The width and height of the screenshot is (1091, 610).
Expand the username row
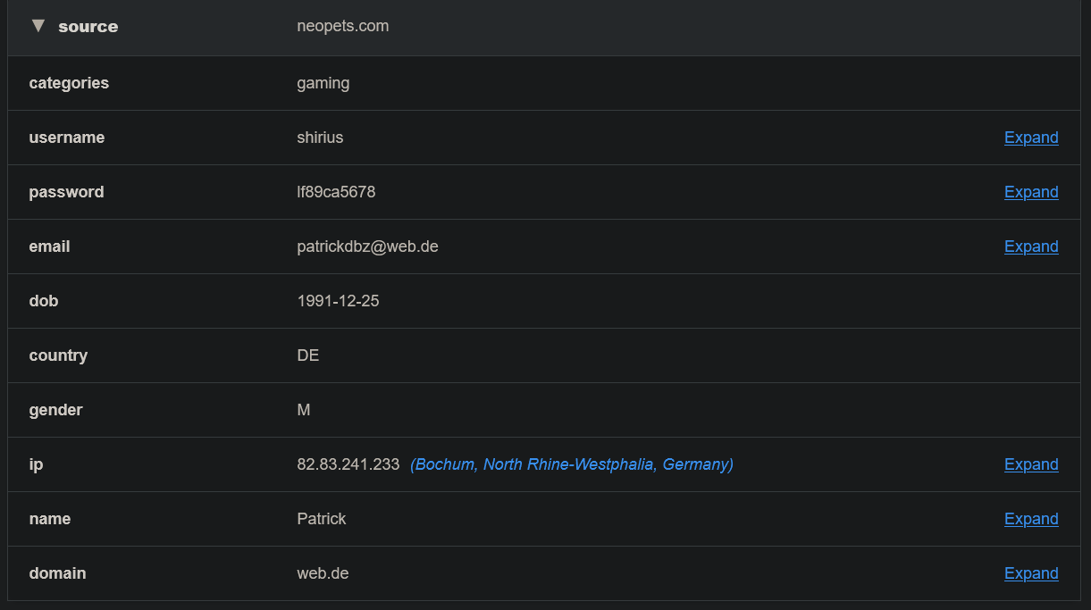coord(1031,138)
